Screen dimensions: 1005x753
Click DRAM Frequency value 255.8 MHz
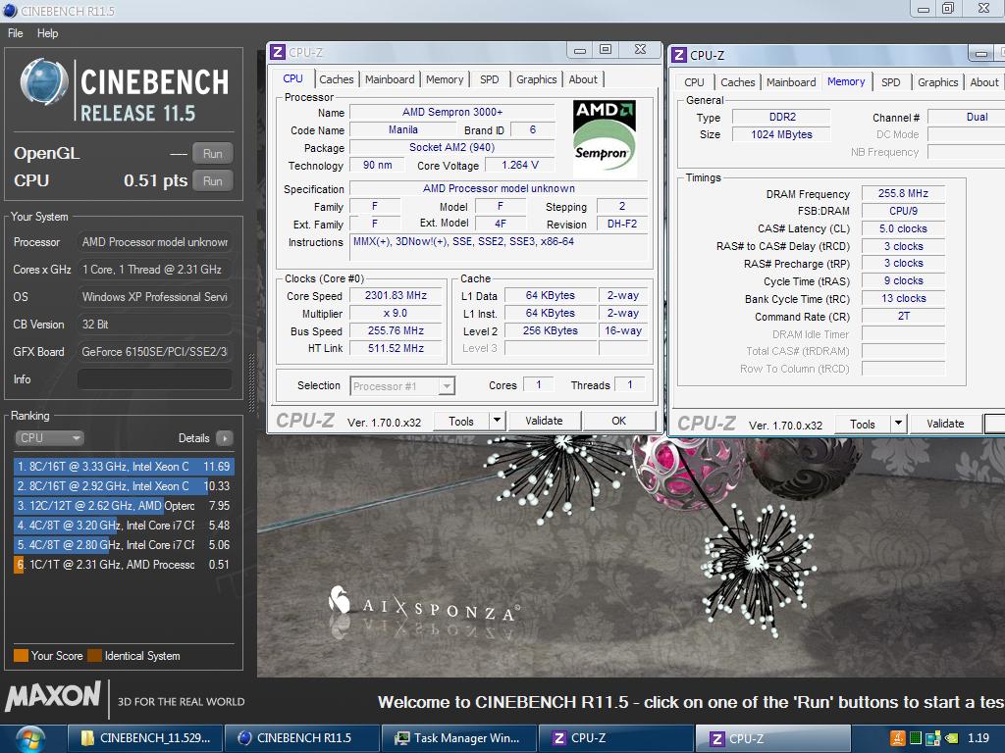click(903, 193)
